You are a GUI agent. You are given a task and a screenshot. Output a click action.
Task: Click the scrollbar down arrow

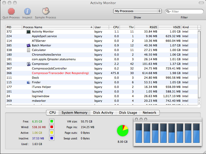point(199,103)
